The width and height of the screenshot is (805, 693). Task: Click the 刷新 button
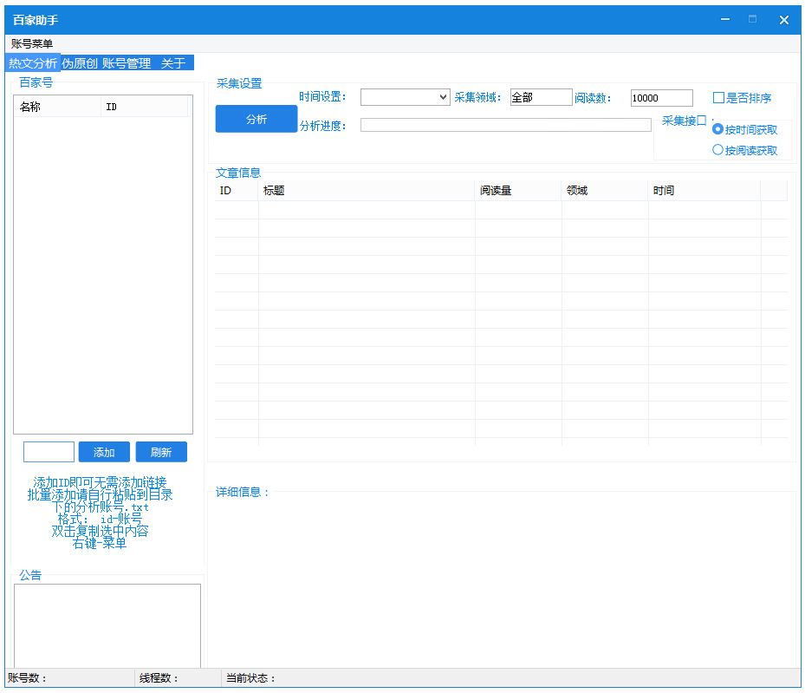pyautogui.click(x=161, y=452)
